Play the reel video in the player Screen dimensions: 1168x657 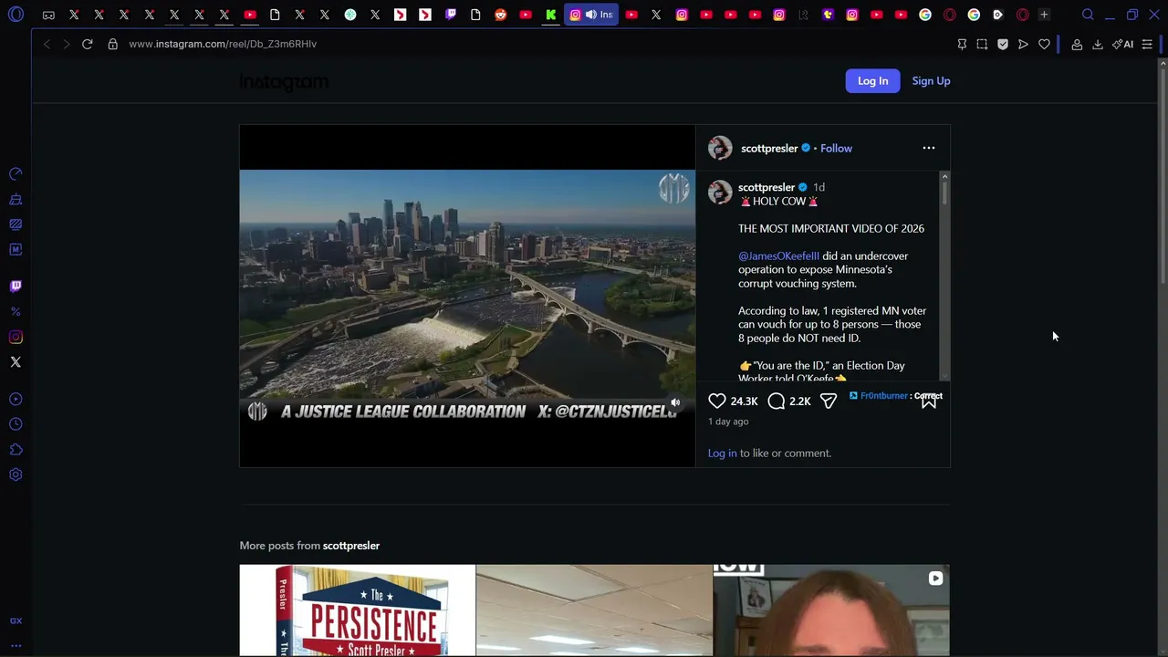click(x=467, y=296)
